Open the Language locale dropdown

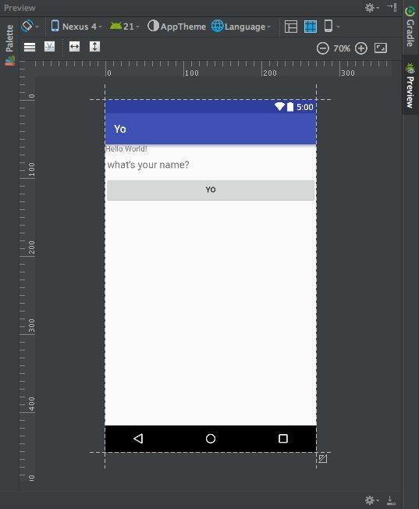point(241,27)
